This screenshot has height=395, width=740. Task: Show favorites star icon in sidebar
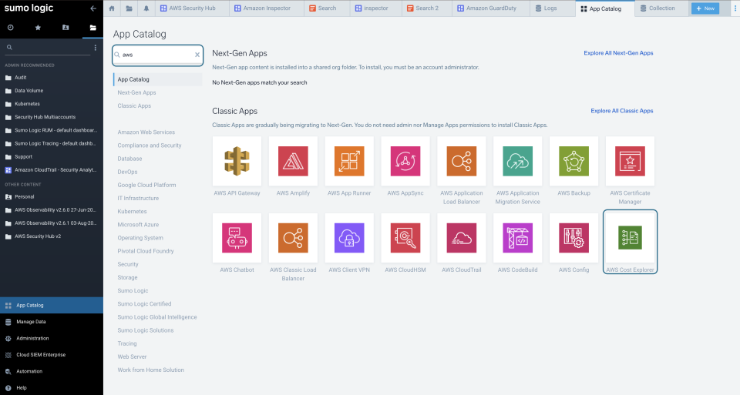click(x=38, y=28)
